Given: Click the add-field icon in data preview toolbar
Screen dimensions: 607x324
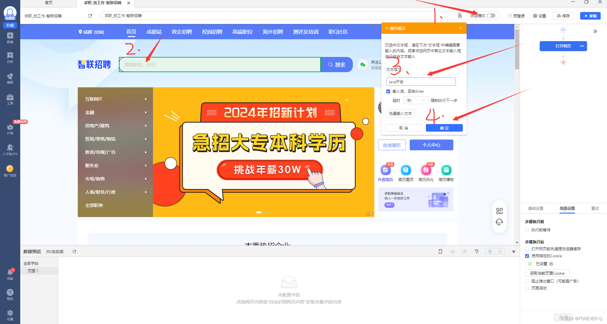Looking at the screenshot, I should [440, 251].
